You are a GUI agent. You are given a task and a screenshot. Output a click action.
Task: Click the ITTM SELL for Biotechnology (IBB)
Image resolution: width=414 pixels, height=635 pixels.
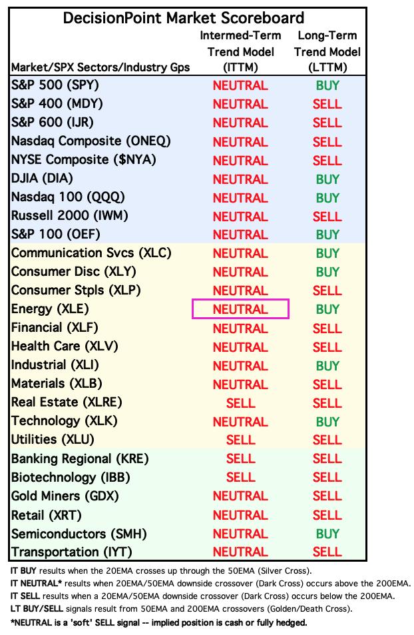pos(240,478)
